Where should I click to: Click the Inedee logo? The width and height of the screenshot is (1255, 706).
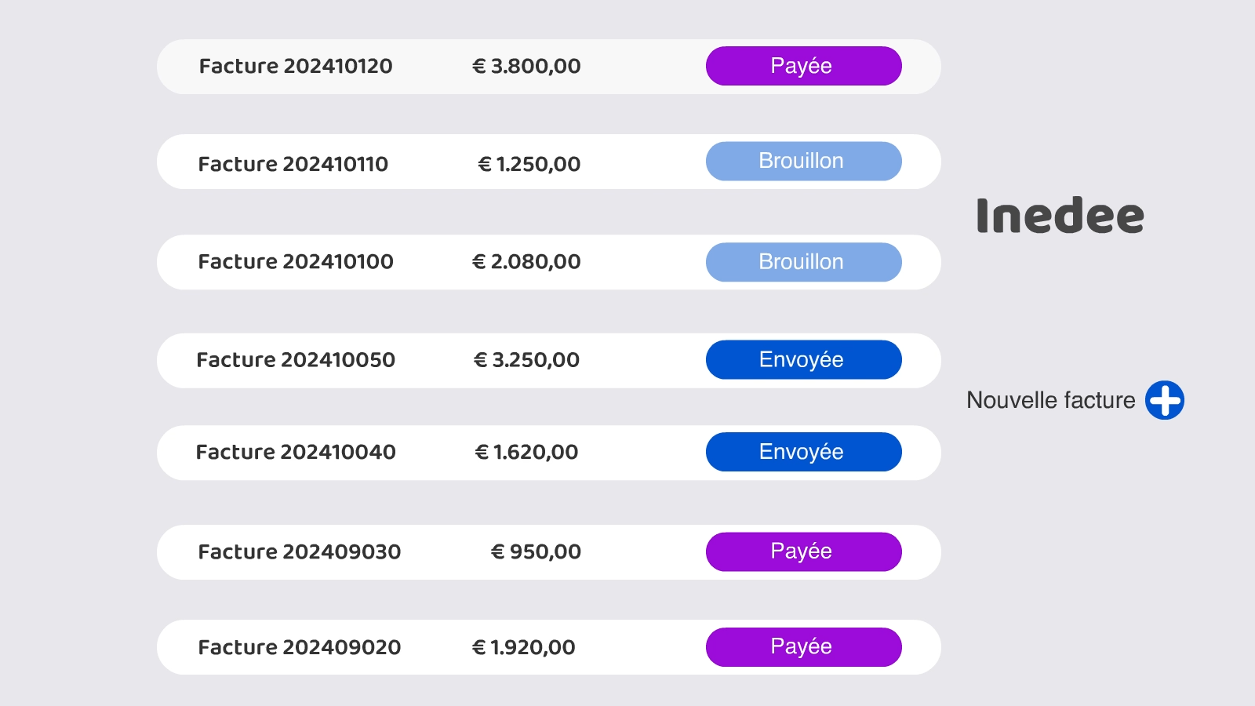(x=1060, y=216)
